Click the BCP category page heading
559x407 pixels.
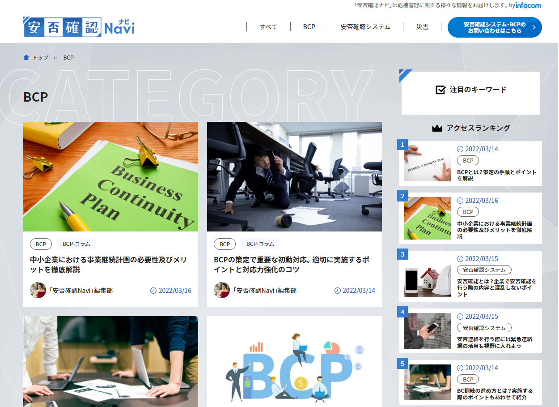pyautogui.click(x=36, y=97)
